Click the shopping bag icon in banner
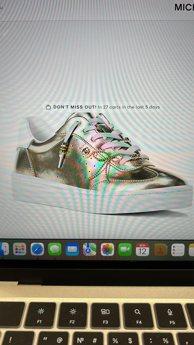Screen dimensions: 194x345 48,107
